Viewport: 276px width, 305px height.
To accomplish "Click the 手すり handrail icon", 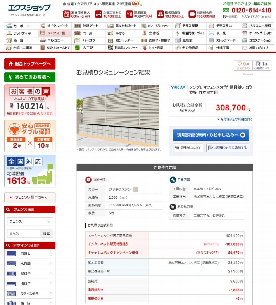I will [x=110, y=33].
